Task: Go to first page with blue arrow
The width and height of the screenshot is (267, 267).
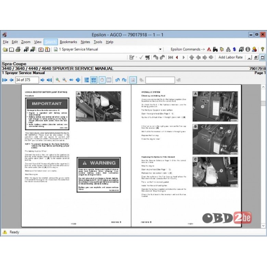Action: (x=5, y=80)
